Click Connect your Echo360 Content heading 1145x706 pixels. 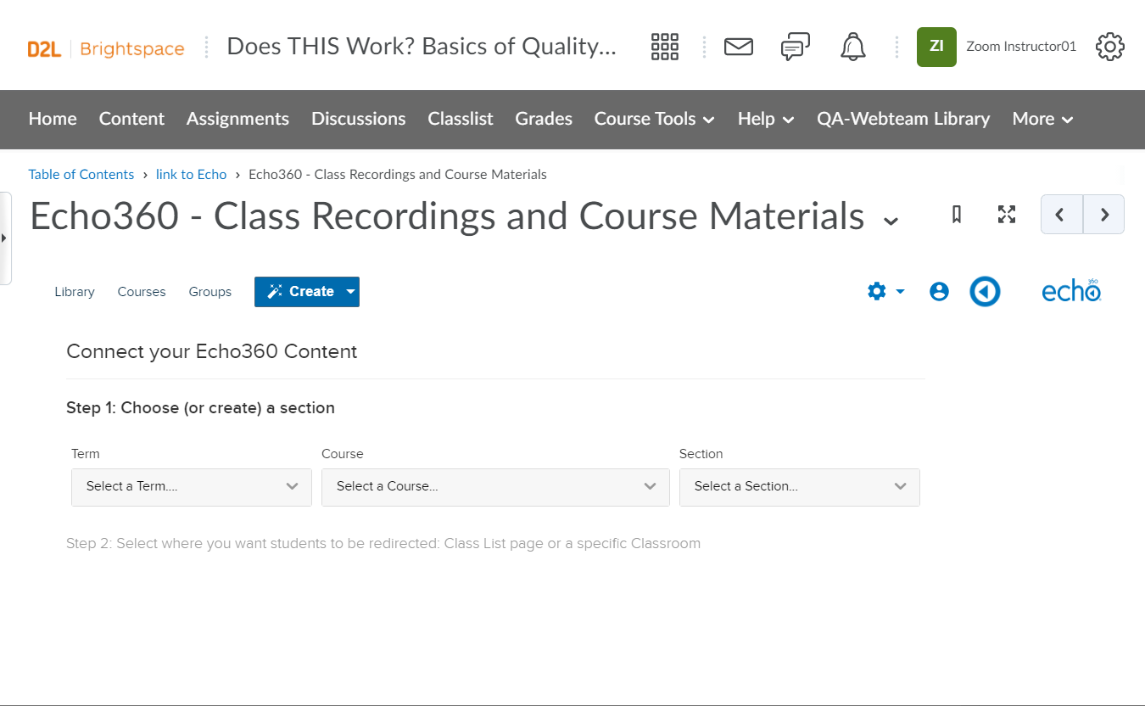coord(212,351)
